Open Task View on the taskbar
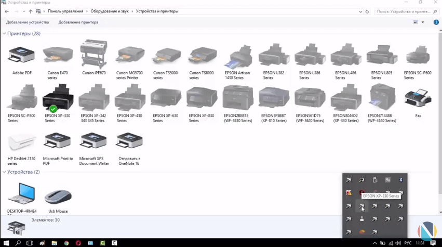 point(30,243)
